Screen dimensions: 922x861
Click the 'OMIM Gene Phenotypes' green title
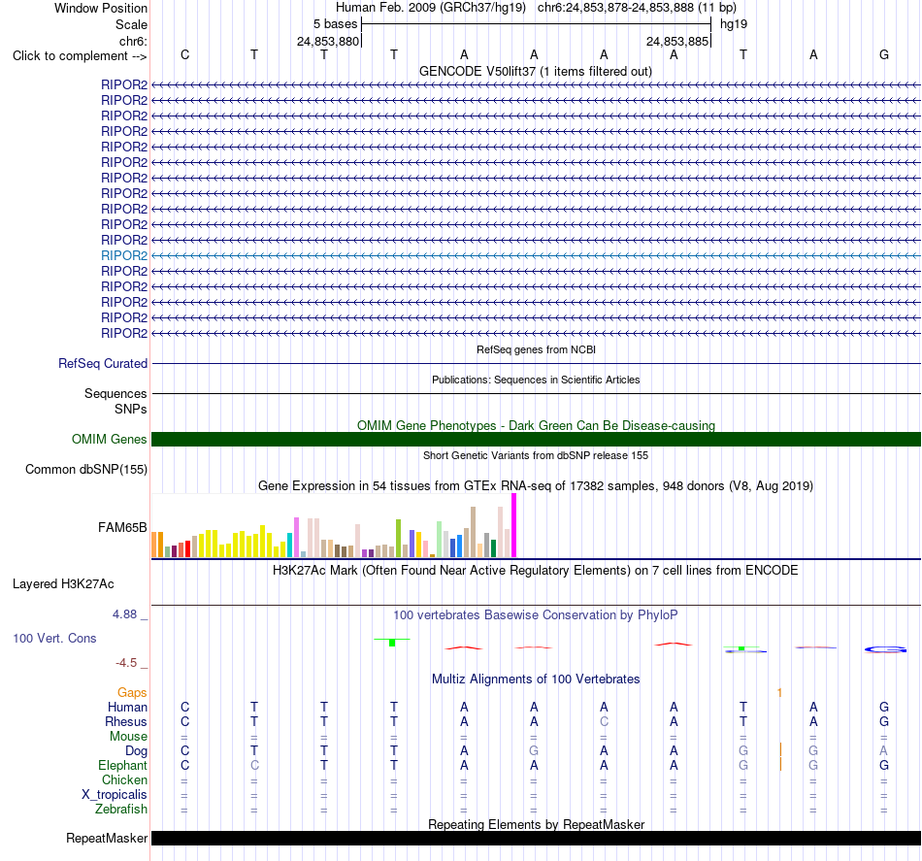point(536,425)
